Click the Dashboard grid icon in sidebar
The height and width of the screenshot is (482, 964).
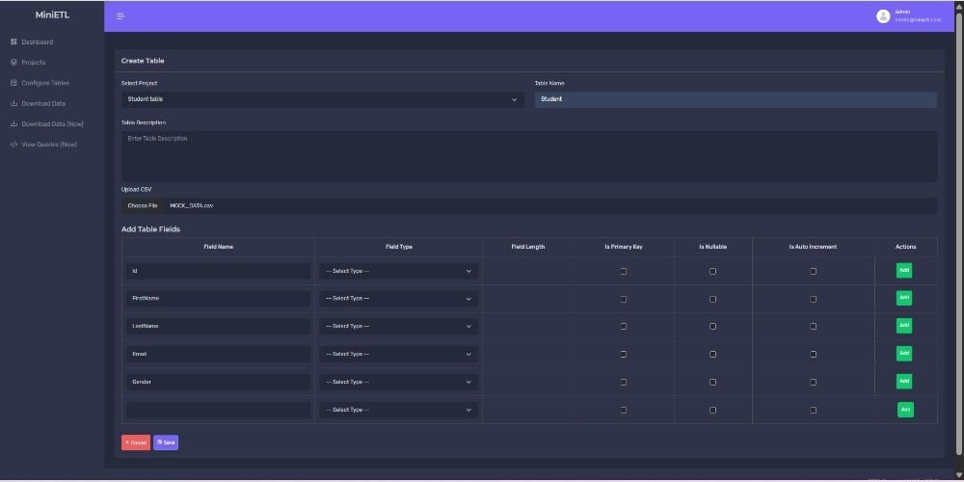click(x=13, y=42)
